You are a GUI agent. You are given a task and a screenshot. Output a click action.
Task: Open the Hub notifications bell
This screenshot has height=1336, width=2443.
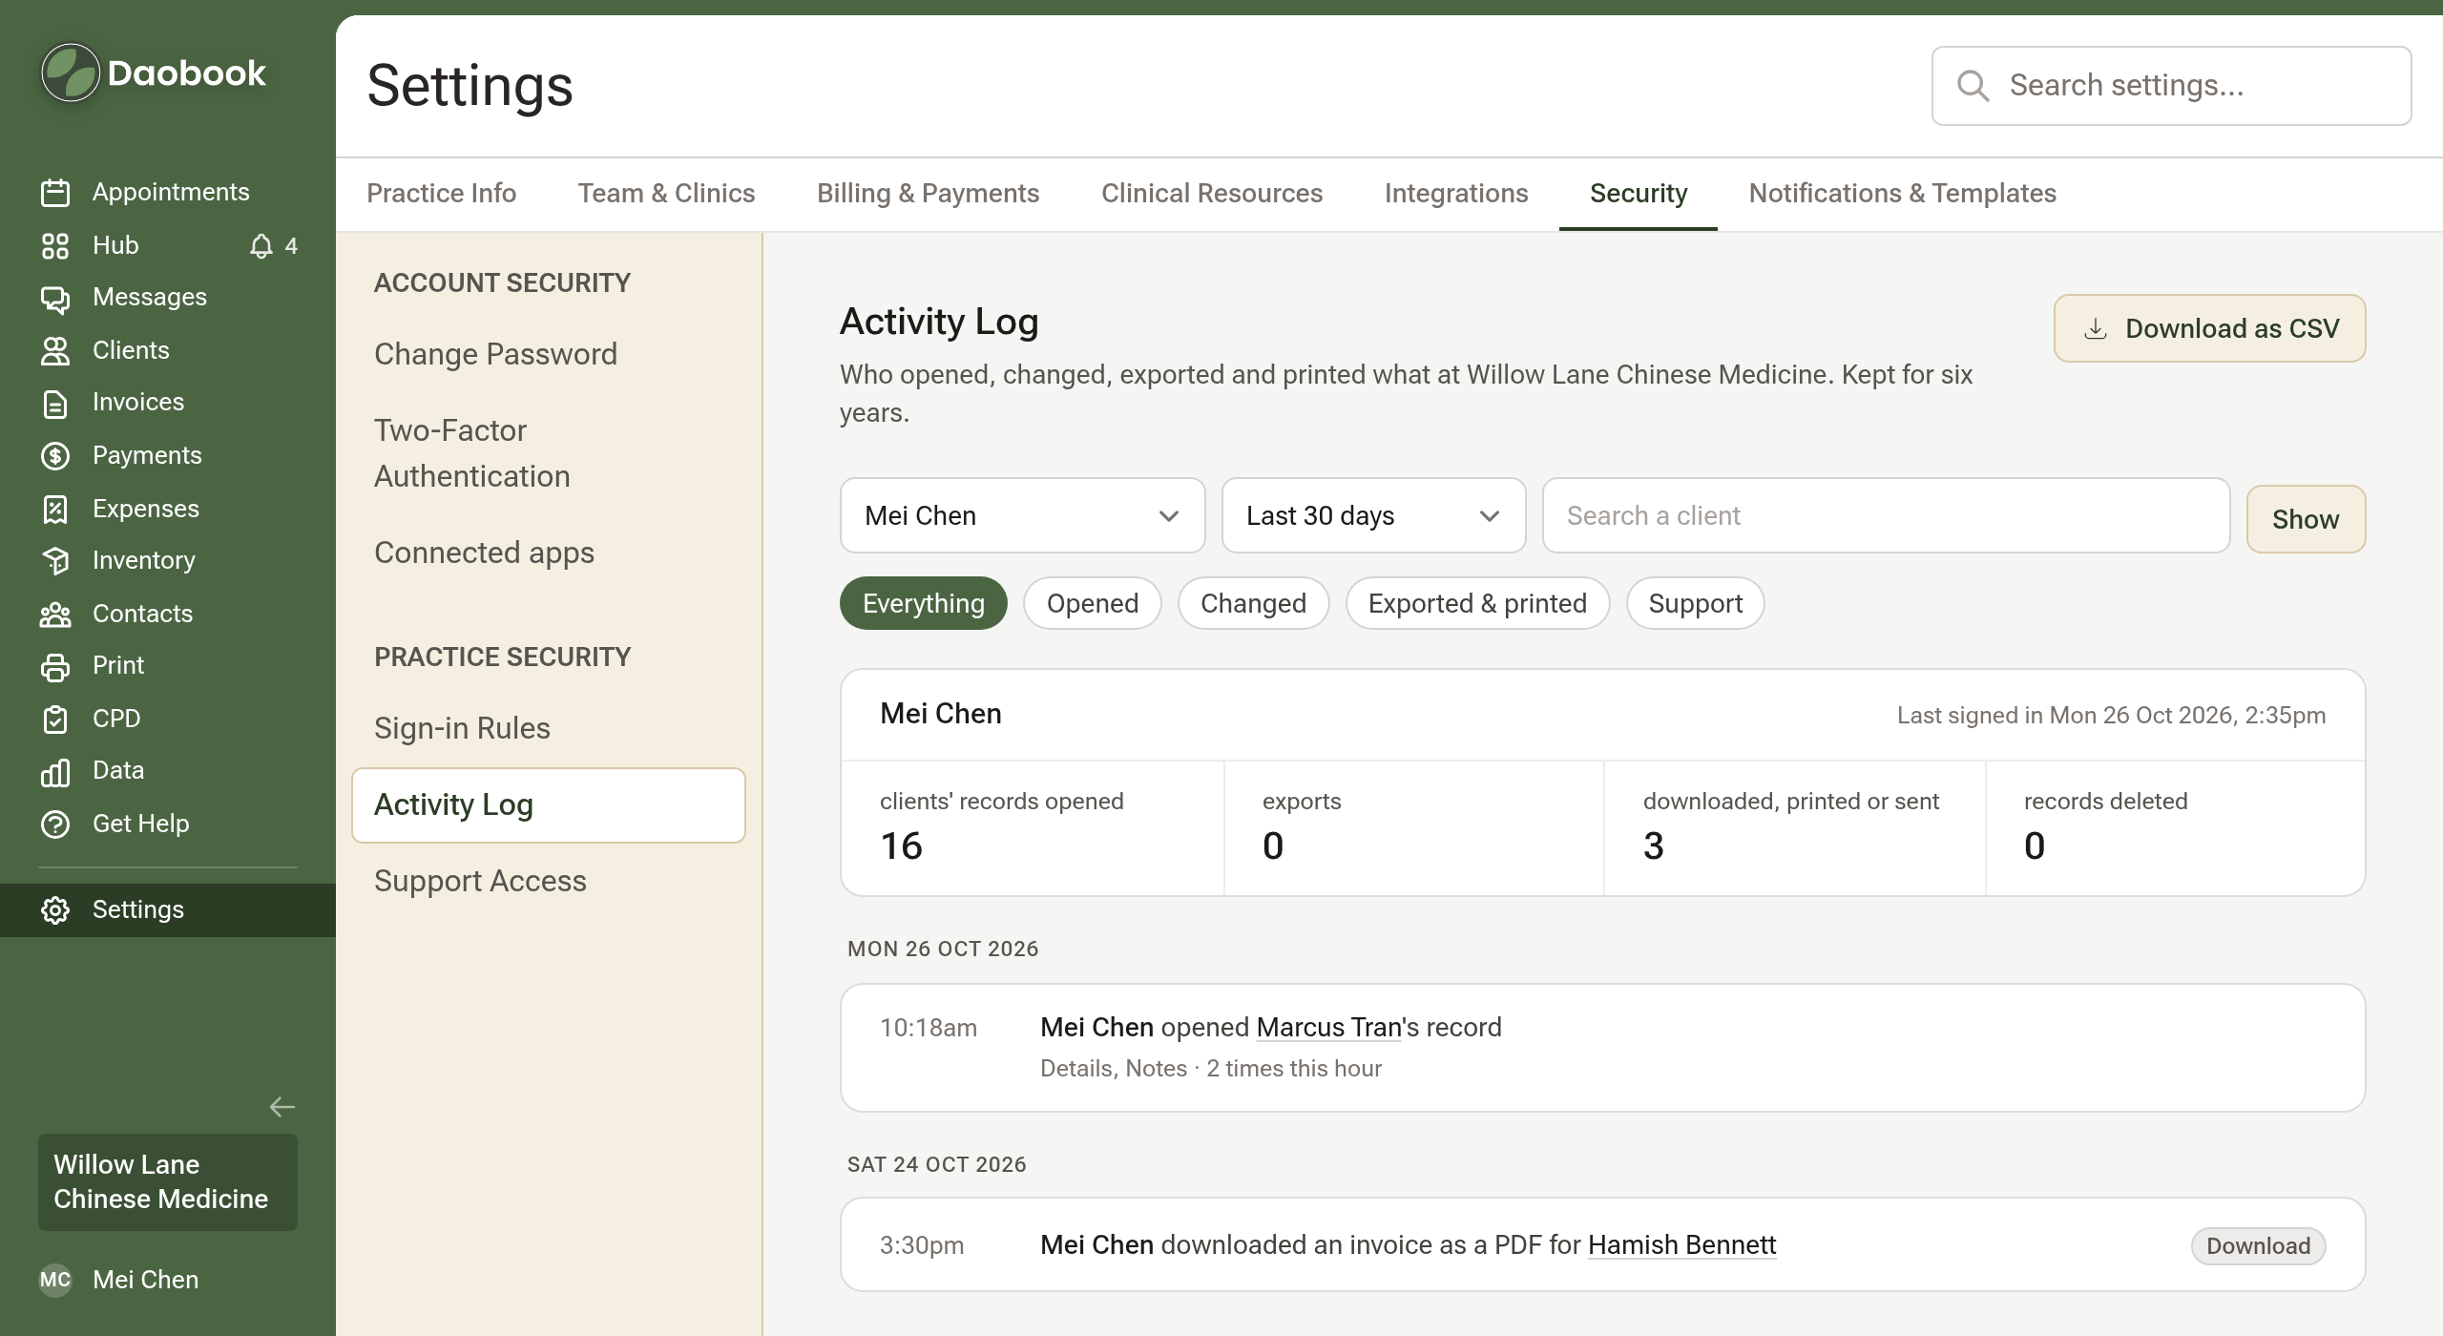(x=261, y=246)
